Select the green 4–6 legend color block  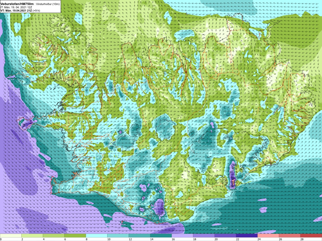(x=54, y=236)
